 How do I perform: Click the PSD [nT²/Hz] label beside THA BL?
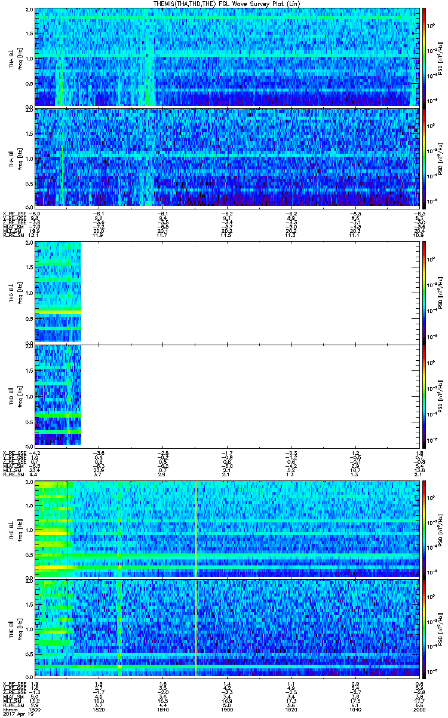[x=441, y=57]
